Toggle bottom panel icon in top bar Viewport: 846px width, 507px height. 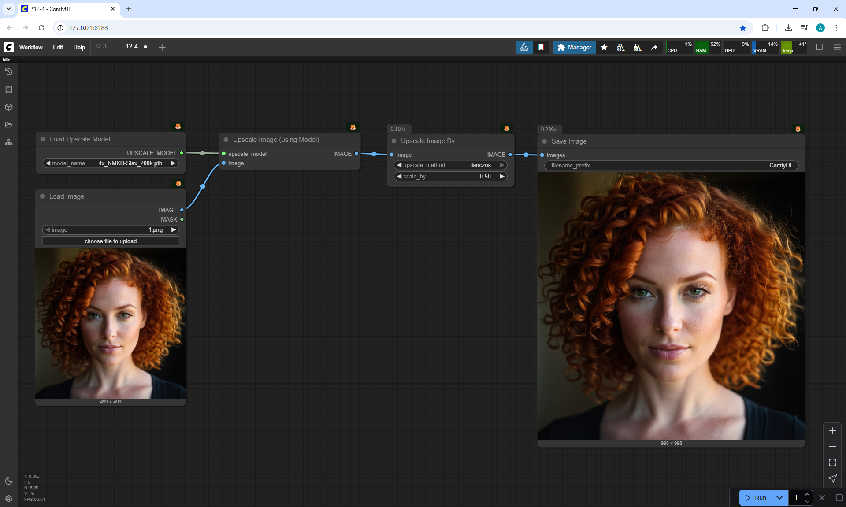(820, 47)
